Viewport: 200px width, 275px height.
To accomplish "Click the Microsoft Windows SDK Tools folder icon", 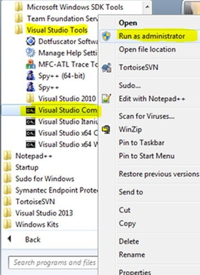I will pos(19,7).
